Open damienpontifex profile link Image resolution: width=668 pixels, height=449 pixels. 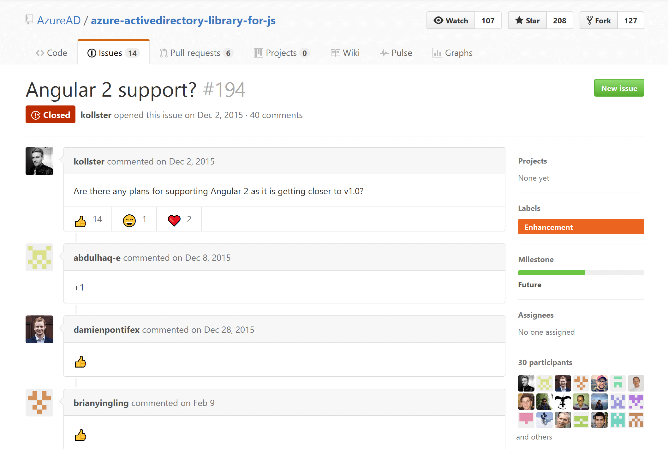[106, 330]
